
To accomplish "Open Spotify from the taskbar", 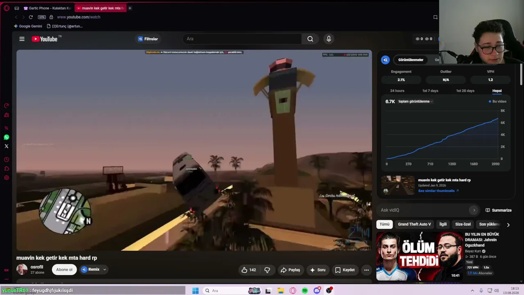I will click(305, 290).
